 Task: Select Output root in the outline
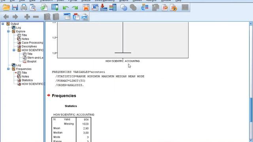point(15,24)
